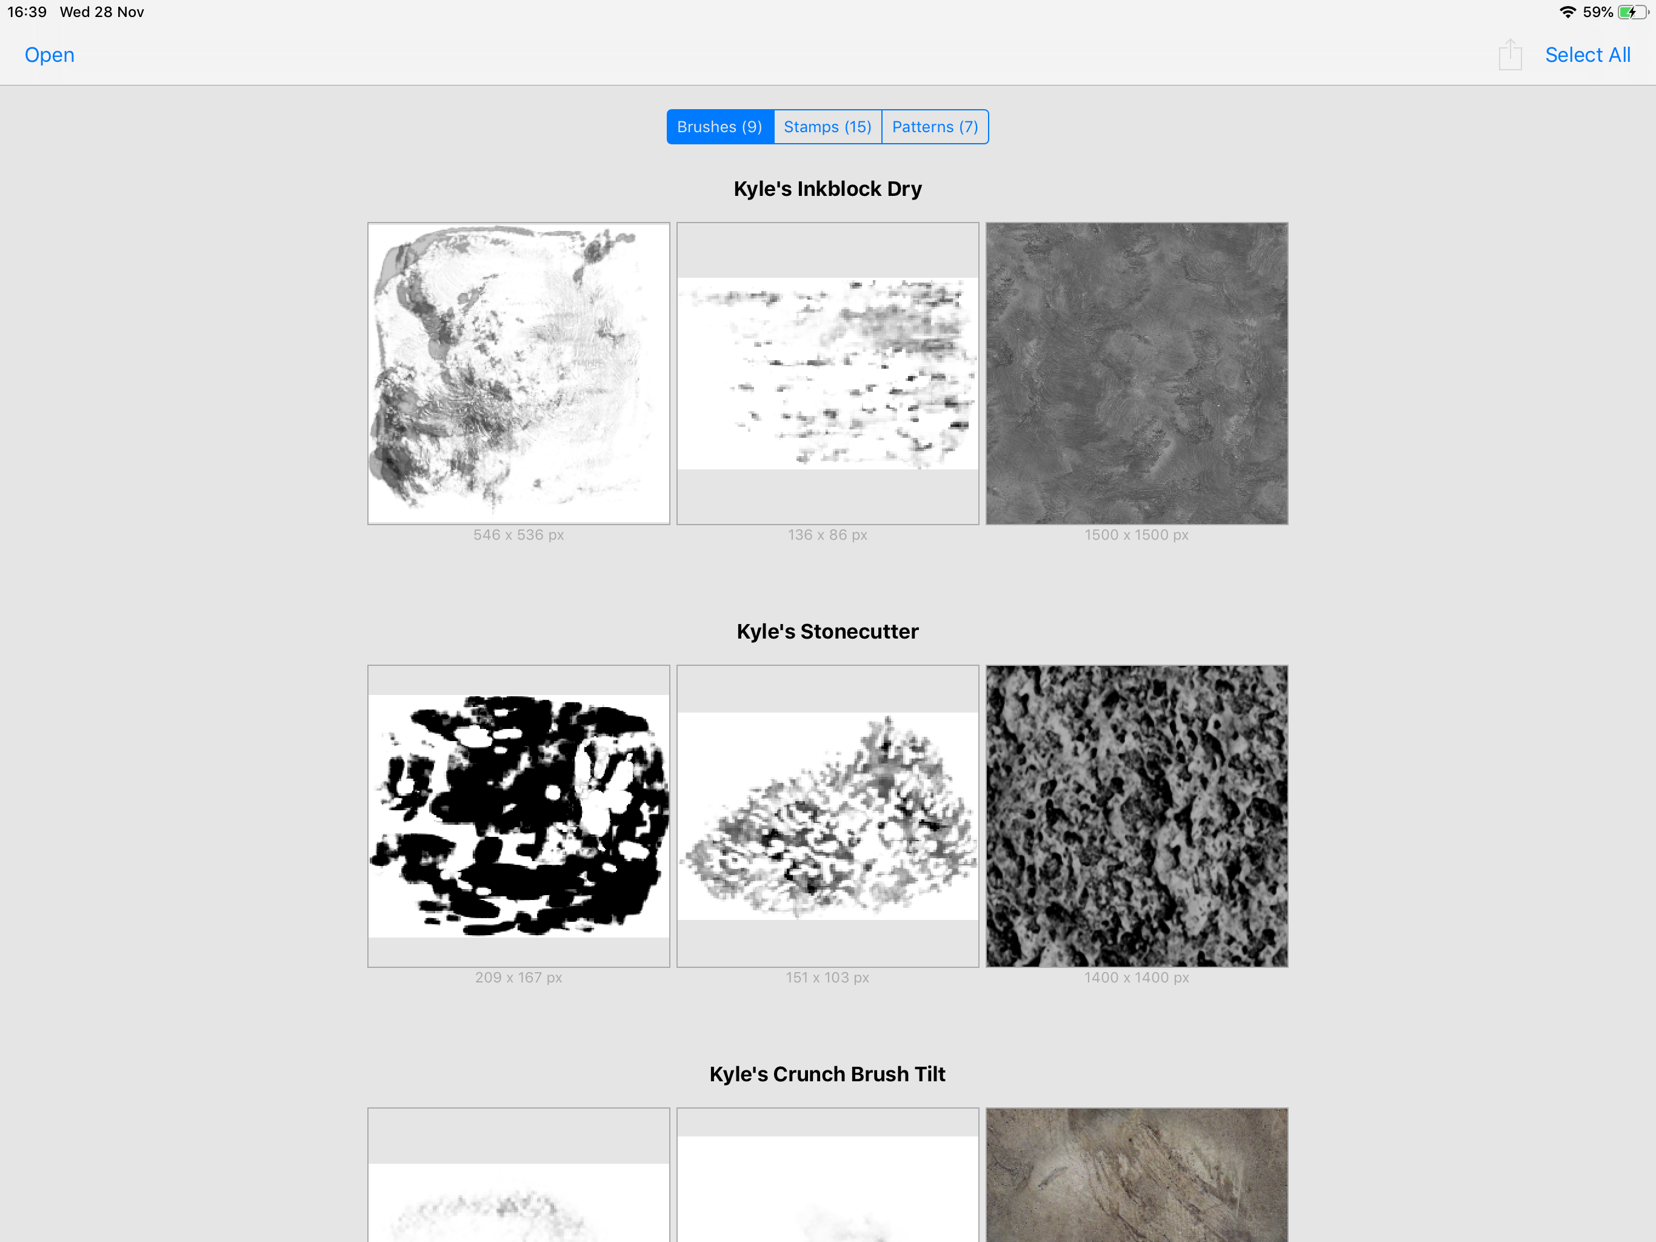Screen dimensions: 1656x1242
Task: Tap the 16:39 clock in status bar
Action: coord(27,12)
